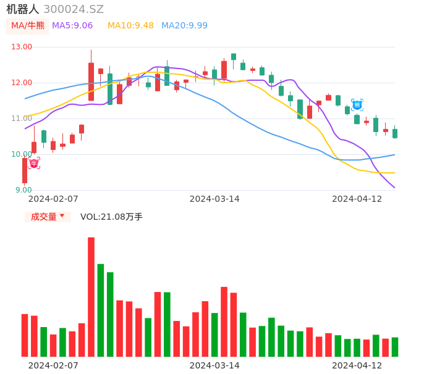Click the pink bull marker icon on chart

click(x=34, y=163)
